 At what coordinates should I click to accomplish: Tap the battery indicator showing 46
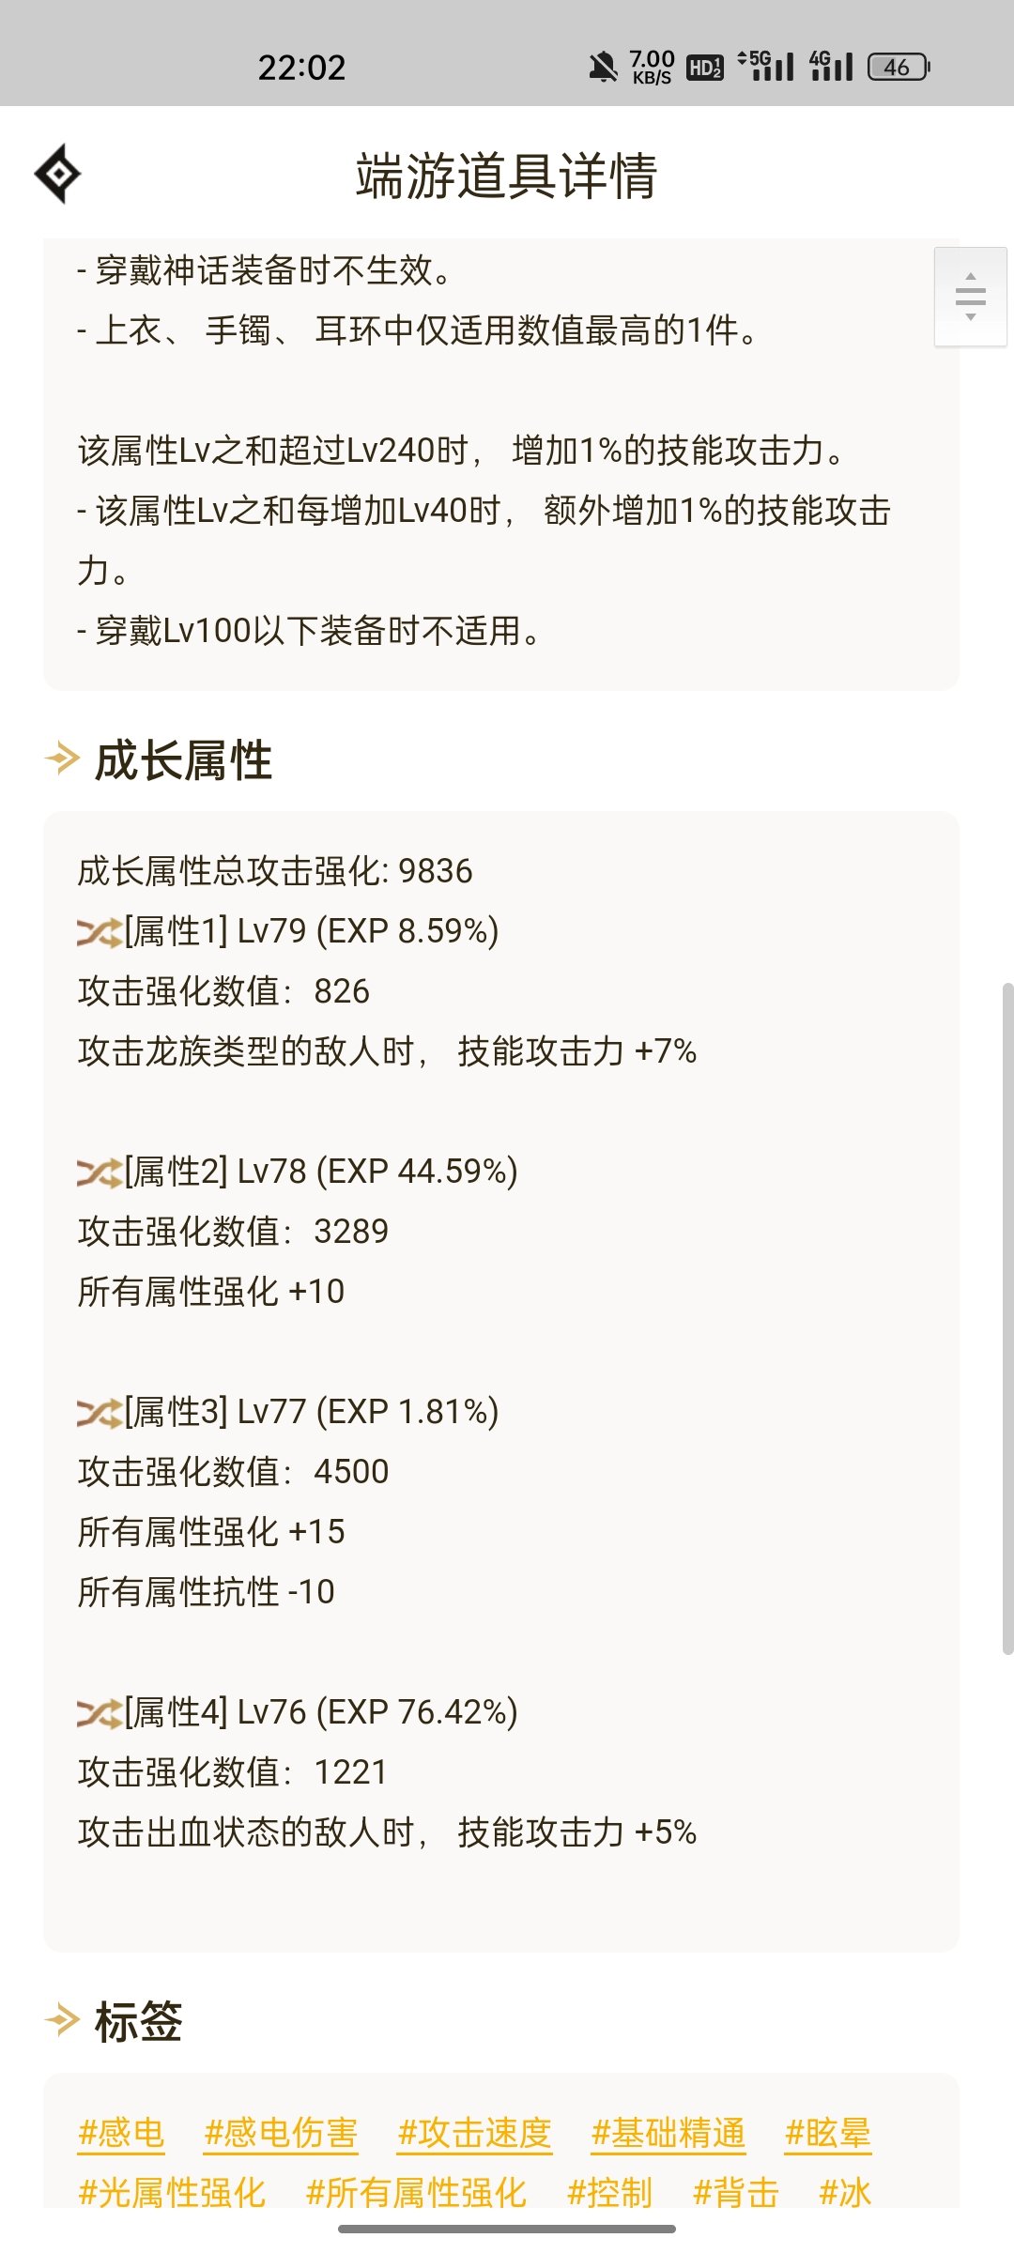(899, 67)
